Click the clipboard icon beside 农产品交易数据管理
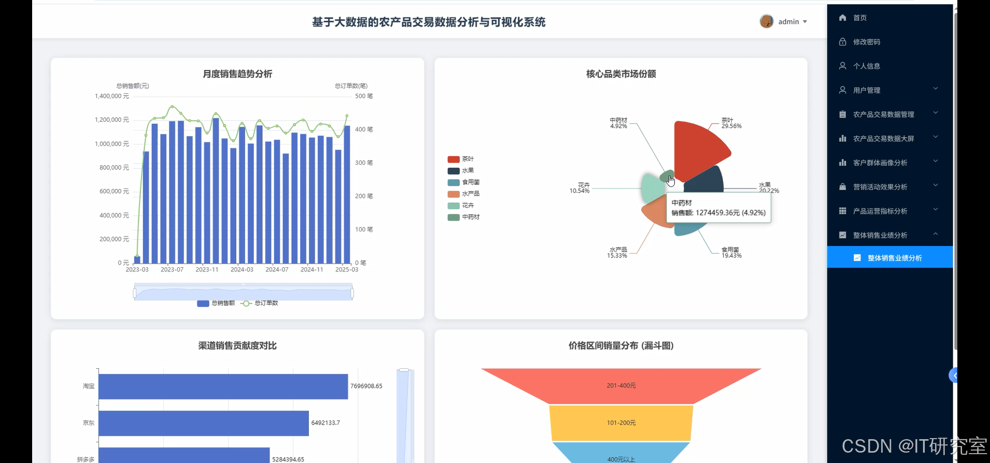The image size is (990, 463). (x=842, y=114)
